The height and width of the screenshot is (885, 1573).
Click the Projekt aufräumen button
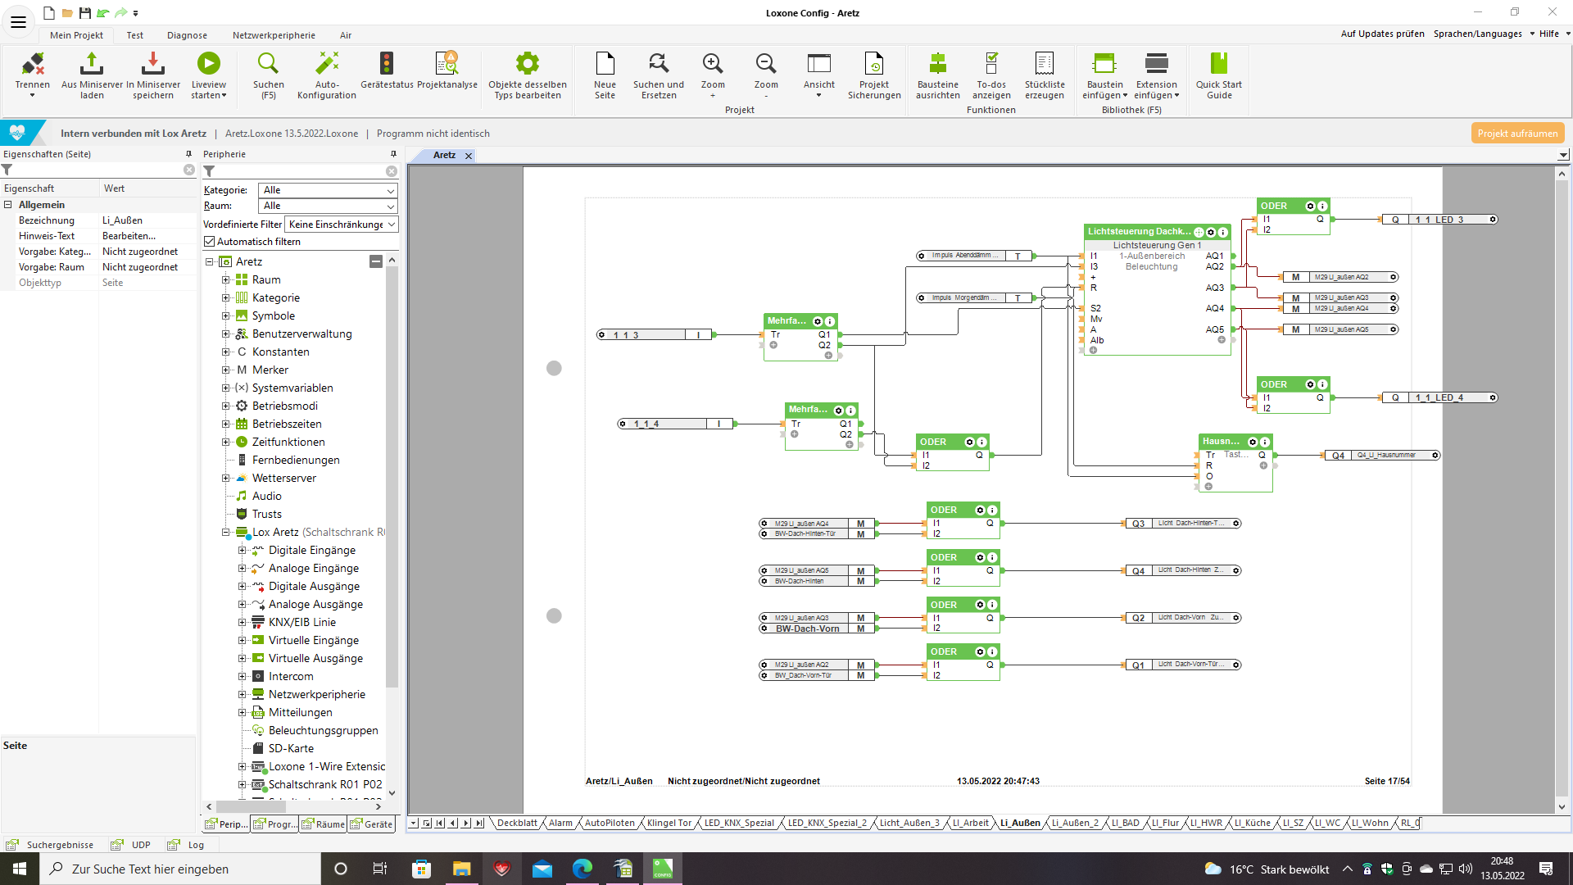[x=1516, y=134]
